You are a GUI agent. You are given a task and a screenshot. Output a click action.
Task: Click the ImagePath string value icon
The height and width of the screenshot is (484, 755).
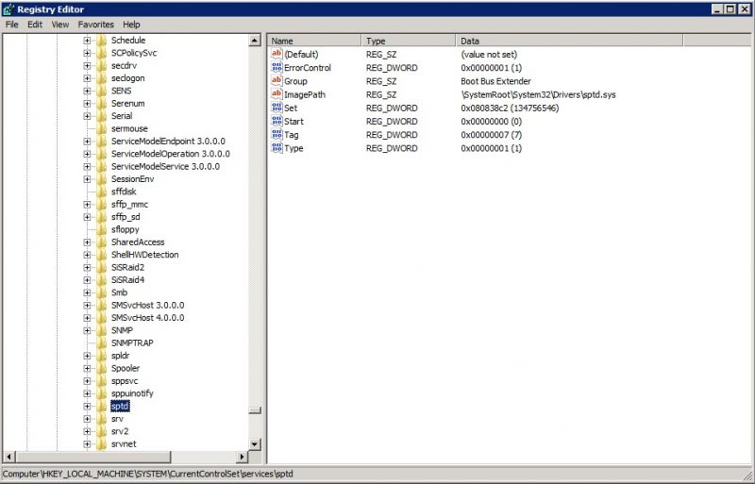tap(277, 94)
